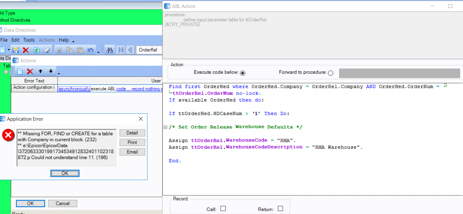Image resolution: width=463 pixels, height=214 pixels.
Task: Click the Move Down arrow in Actions window
Action: pos(51,71)
